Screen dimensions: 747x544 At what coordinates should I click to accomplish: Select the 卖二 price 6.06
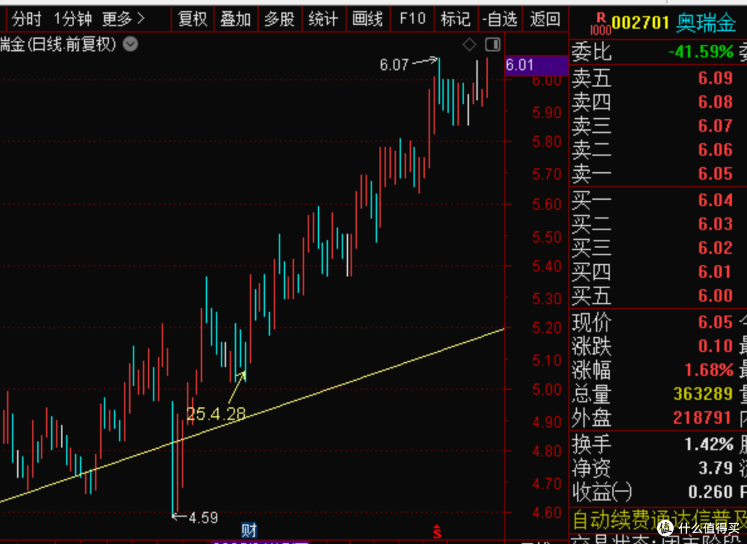pyautogui.click(x=715, y=149)
